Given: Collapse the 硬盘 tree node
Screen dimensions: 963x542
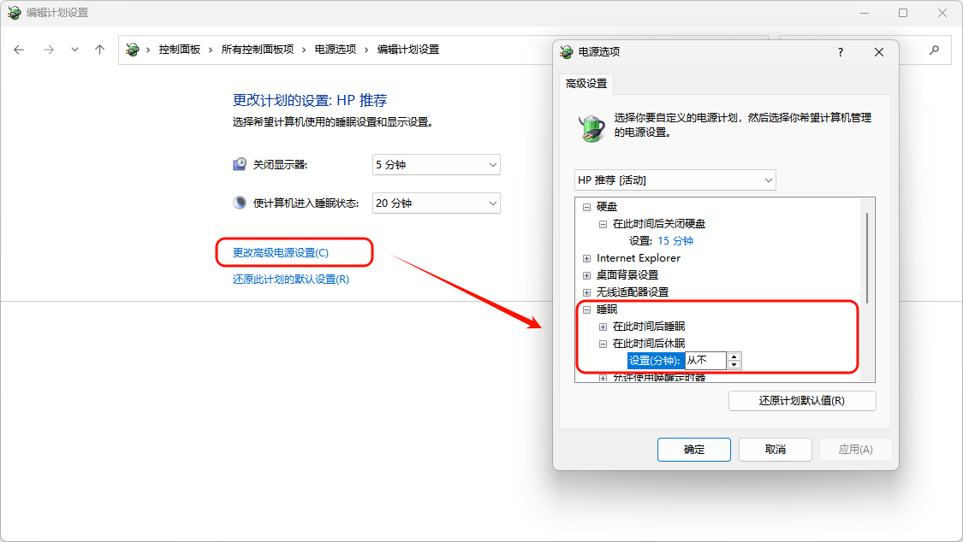Looking at the screenshot, I should click(x=586, y=207).
